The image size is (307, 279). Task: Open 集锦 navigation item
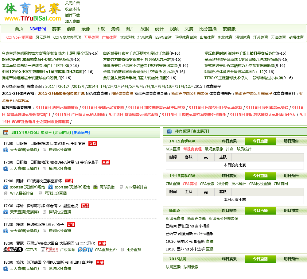(x=115, y=29)
